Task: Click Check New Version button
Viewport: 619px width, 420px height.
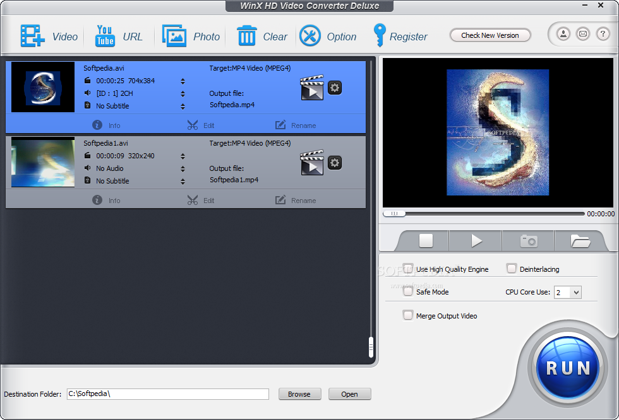Action: 490,35
